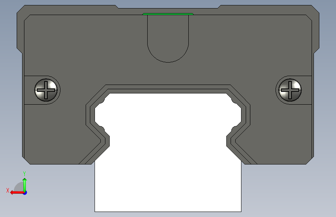Click the 'X' axis label

(8, 190)
